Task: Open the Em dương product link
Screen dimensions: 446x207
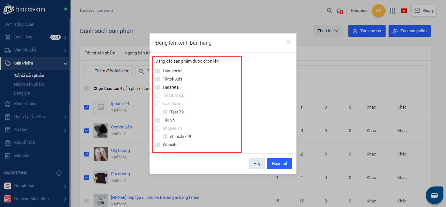Action: [120, 174]
